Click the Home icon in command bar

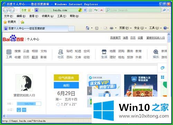coord(88,28)
